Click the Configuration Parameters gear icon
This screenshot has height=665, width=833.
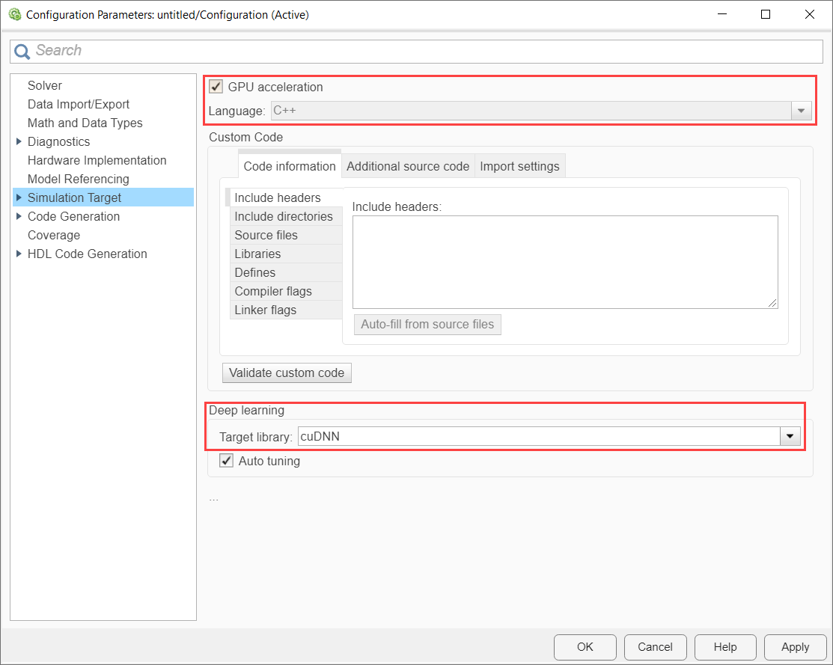click(x=14, y=14)
